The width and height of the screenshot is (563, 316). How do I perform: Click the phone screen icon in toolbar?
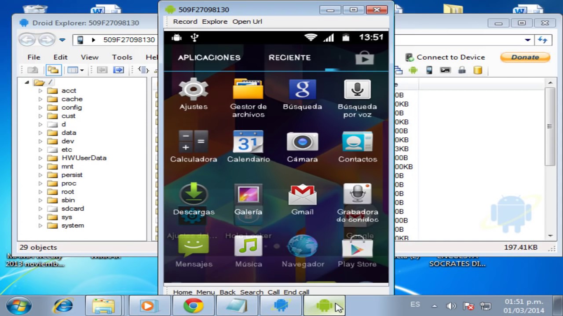429,70
